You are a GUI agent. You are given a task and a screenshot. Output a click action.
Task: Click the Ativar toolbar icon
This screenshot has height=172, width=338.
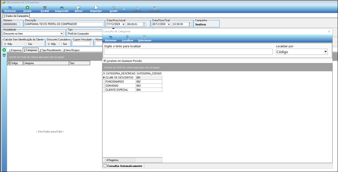point(79,8)
